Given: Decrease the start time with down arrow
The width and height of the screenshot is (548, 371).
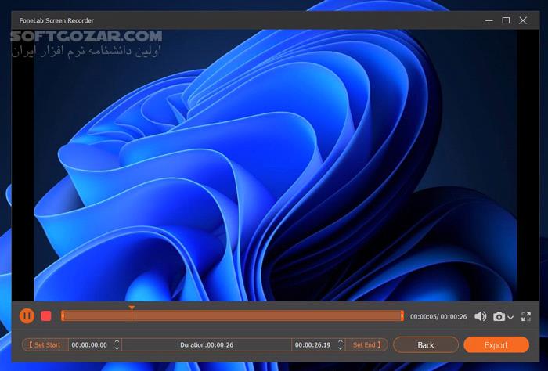Looking at the screenshot, I should (x=117, y=348).
